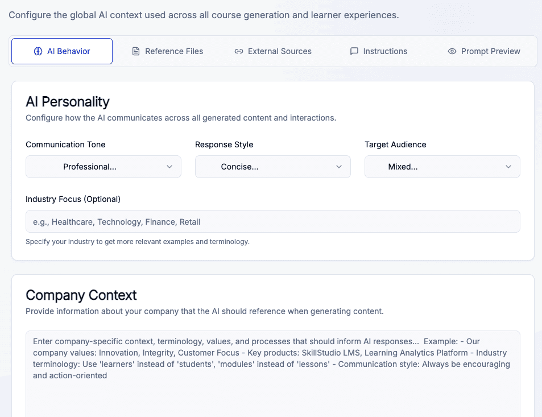Click the chevron arrow in Response Style dropdown
The width and height of the screenshot is (542, 417).
tap(339, 167)
